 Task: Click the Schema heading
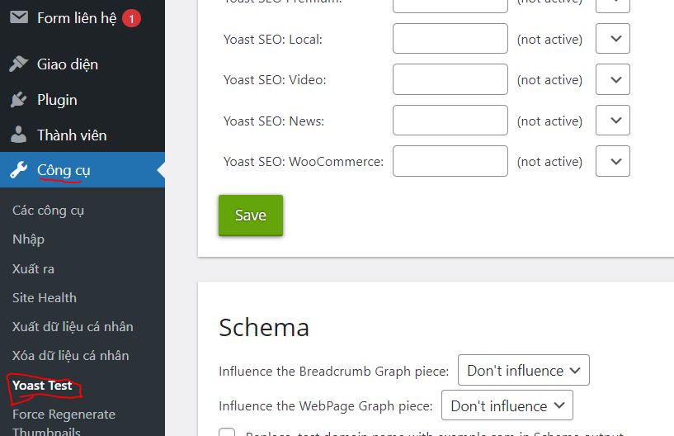264,328
